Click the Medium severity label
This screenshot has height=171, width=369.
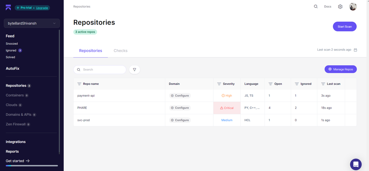pos(227,120)
